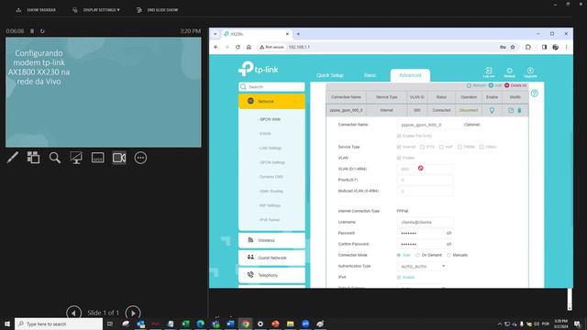
Task: Advance to the next slide
Action: coord(133,313)
